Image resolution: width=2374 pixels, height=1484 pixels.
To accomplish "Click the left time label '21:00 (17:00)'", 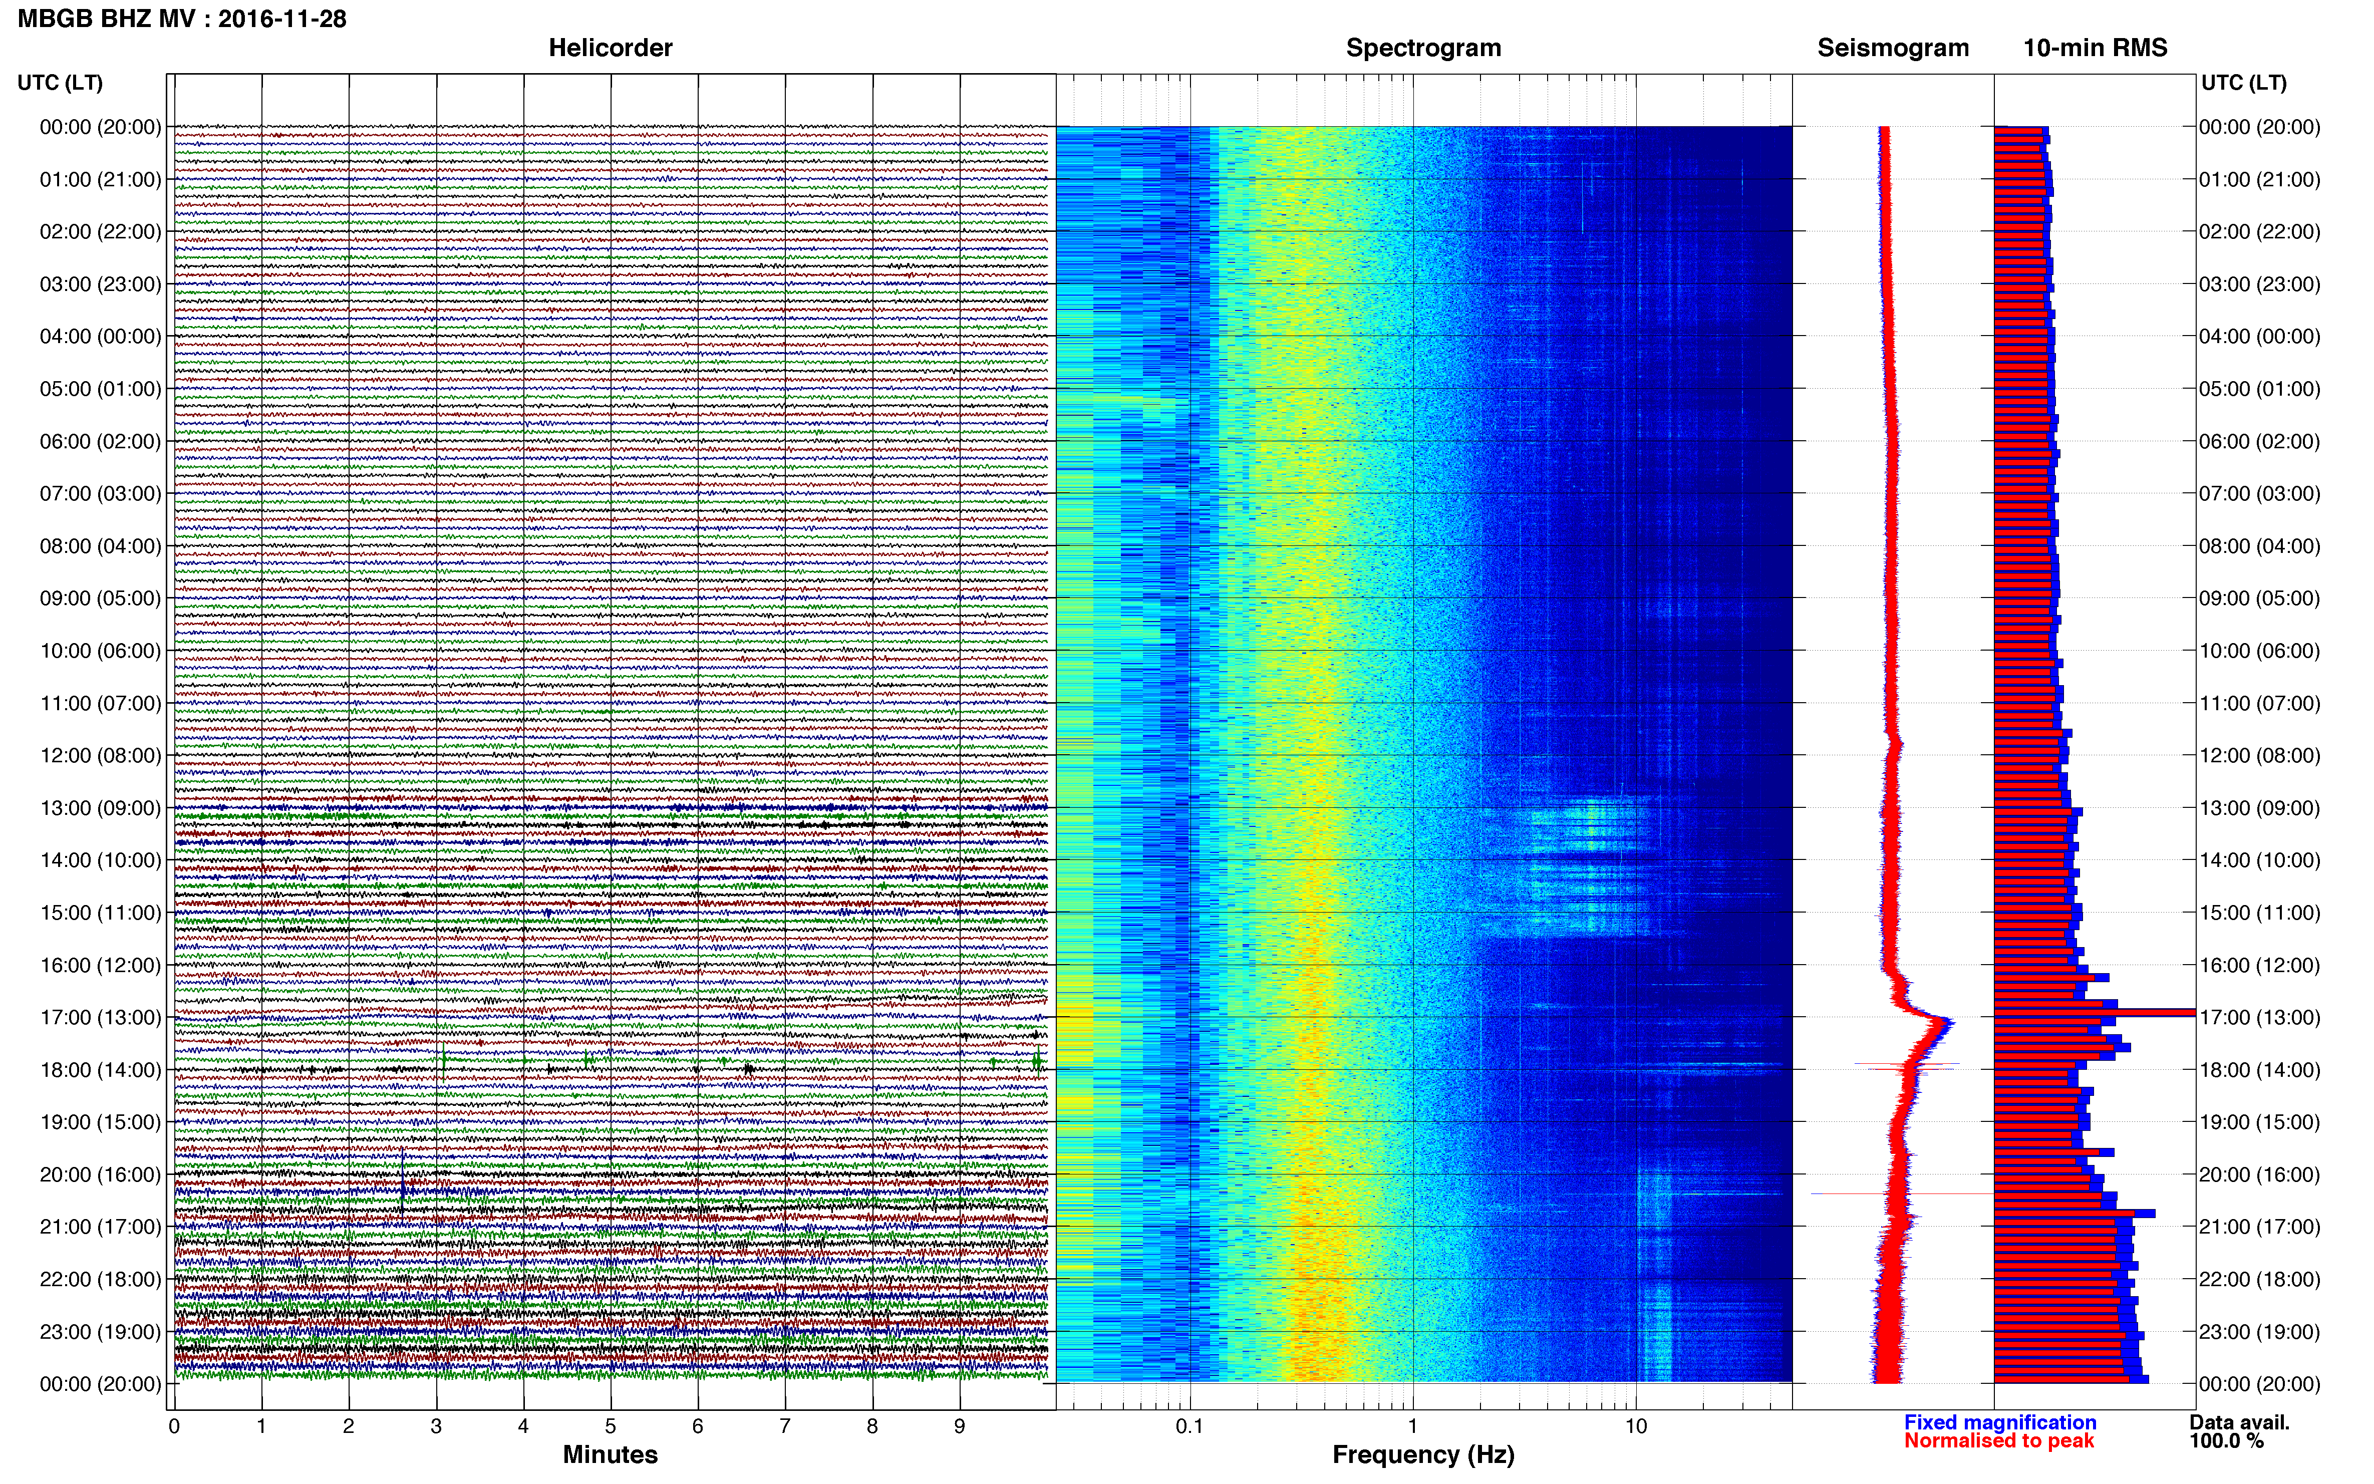I will (x=100, y=1227).
